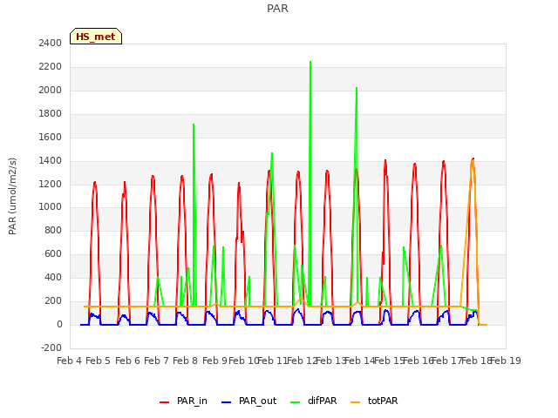Click the Feb 6 x-axis label
The width and height of the screenshot is (558, 418).
pos(127,361)
